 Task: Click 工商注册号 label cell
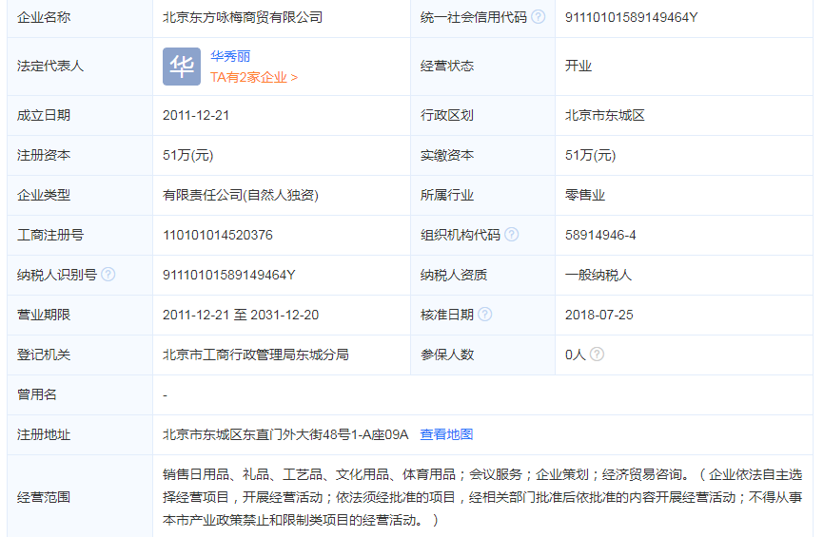(80, 235)
